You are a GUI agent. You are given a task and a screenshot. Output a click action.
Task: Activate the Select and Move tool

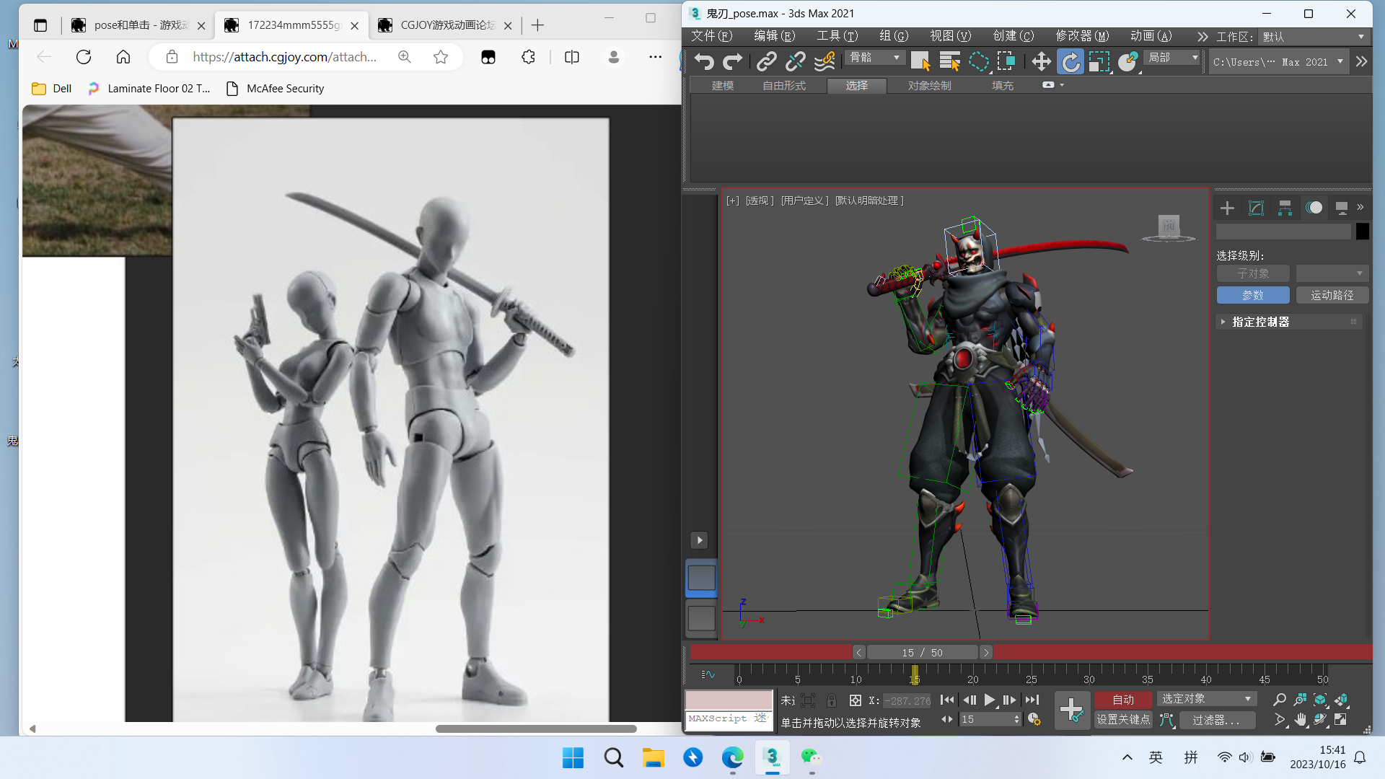pyautogui.click(x=1041, y=62)
